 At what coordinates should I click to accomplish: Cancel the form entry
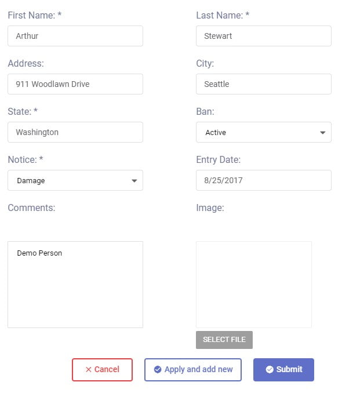[x=102, y=370]
